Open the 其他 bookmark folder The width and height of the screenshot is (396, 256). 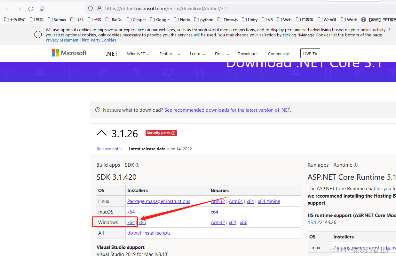36,19
